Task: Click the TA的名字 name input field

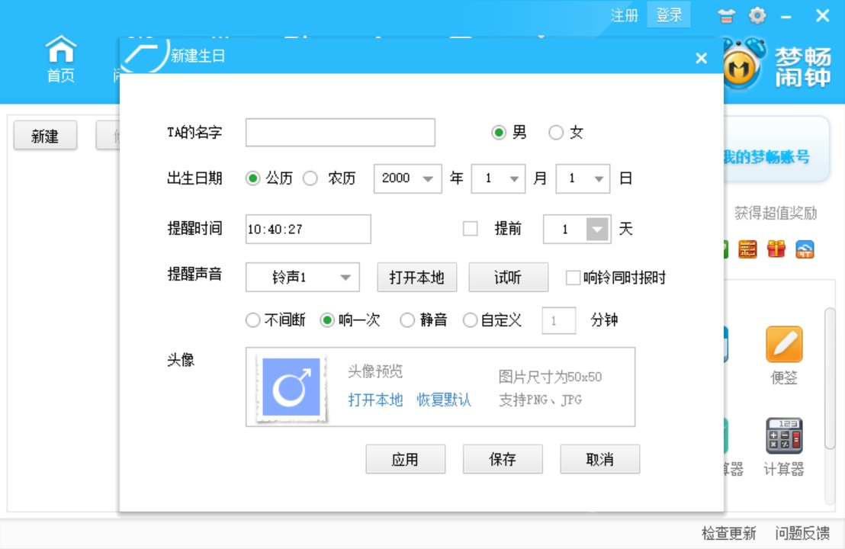Action: (x=339, y=131)
